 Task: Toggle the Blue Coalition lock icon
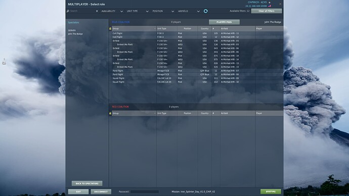coord(110,29)
